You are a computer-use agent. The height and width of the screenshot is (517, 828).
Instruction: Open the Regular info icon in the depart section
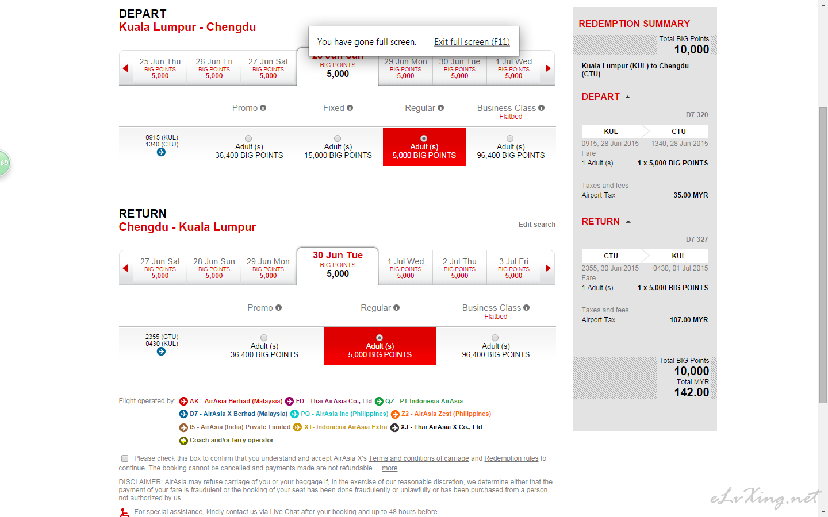tap(440, 108)
